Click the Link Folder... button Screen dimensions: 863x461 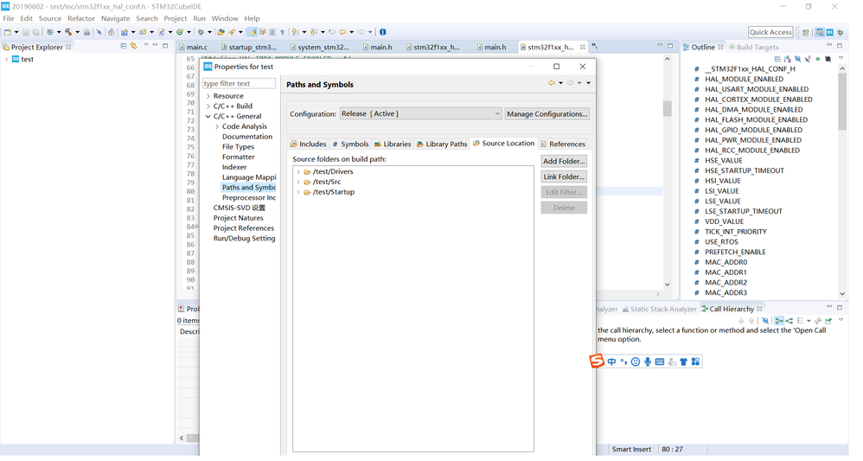coord(564,176)
